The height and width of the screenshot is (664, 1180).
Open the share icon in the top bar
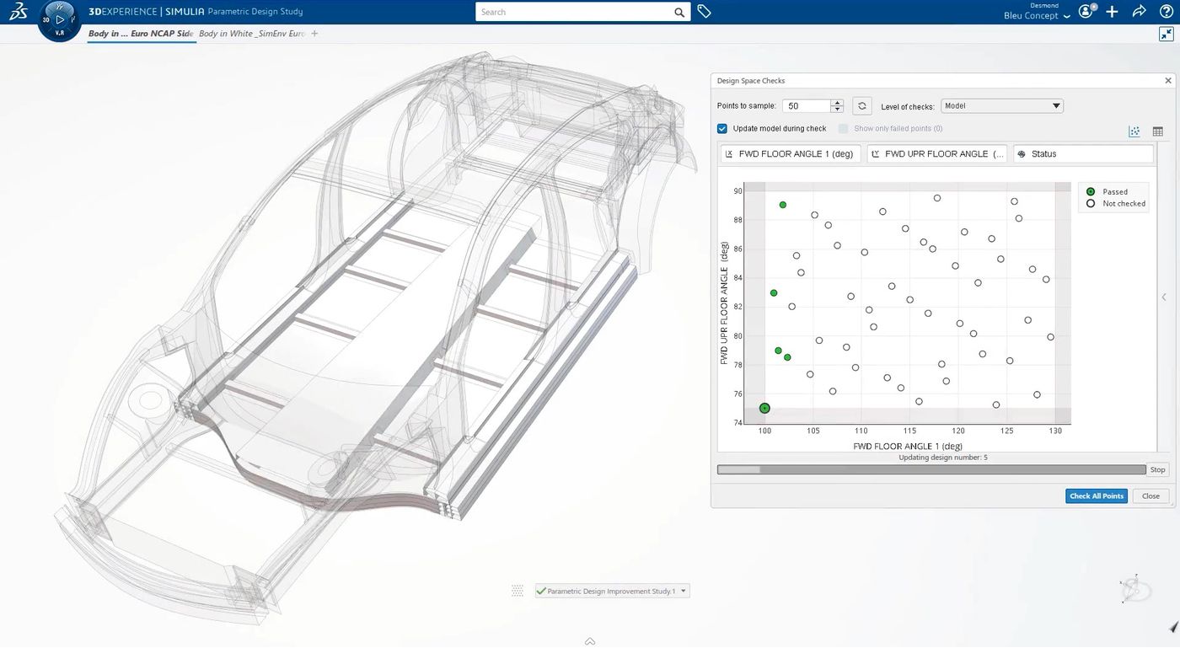coord(1139,12)
